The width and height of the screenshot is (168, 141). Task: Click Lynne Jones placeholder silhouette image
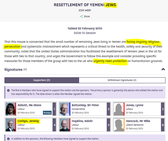(x=119, y=109)
